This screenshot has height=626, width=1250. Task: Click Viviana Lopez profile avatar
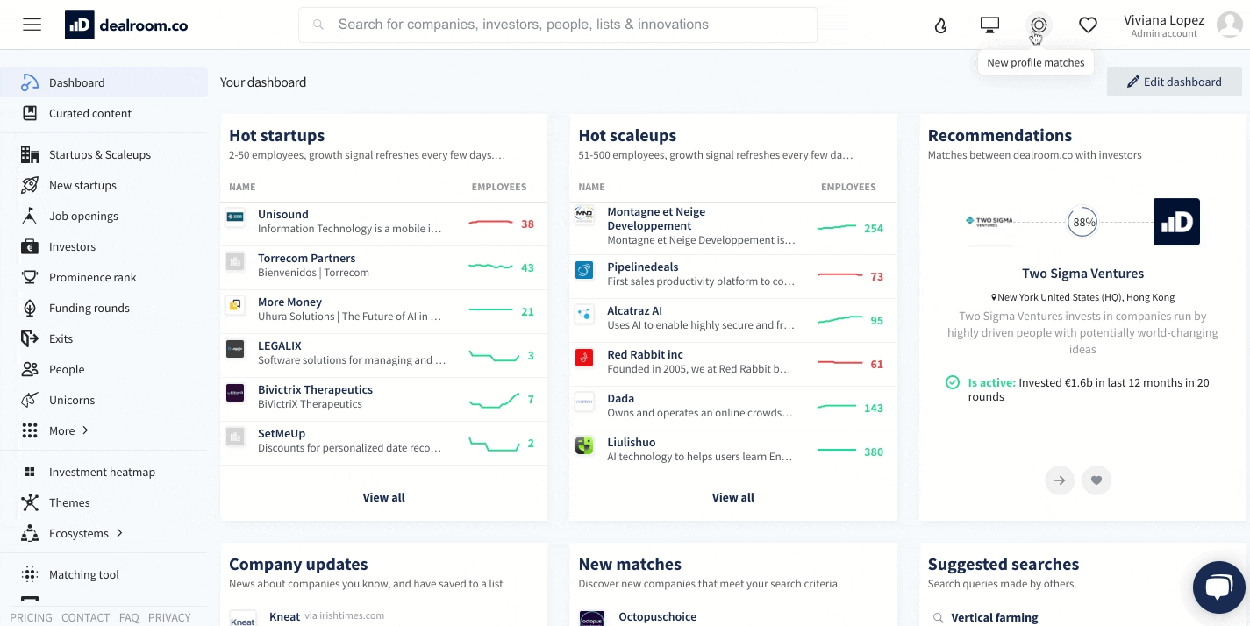1230,25
